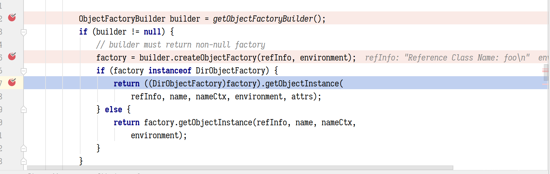Screen dimensions: 550x174
Task: Place caret on the instanceof keyword
Action: tap(170, 71)
